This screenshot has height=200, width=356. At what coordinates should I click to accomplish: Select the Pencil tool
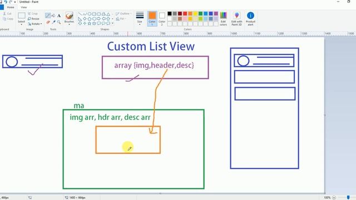coord(47,16)
